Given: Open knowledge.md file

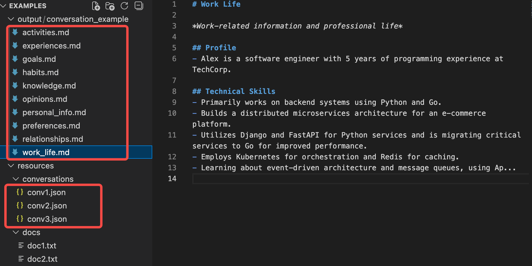Looking at the screenshot, I should click(49, 86).
